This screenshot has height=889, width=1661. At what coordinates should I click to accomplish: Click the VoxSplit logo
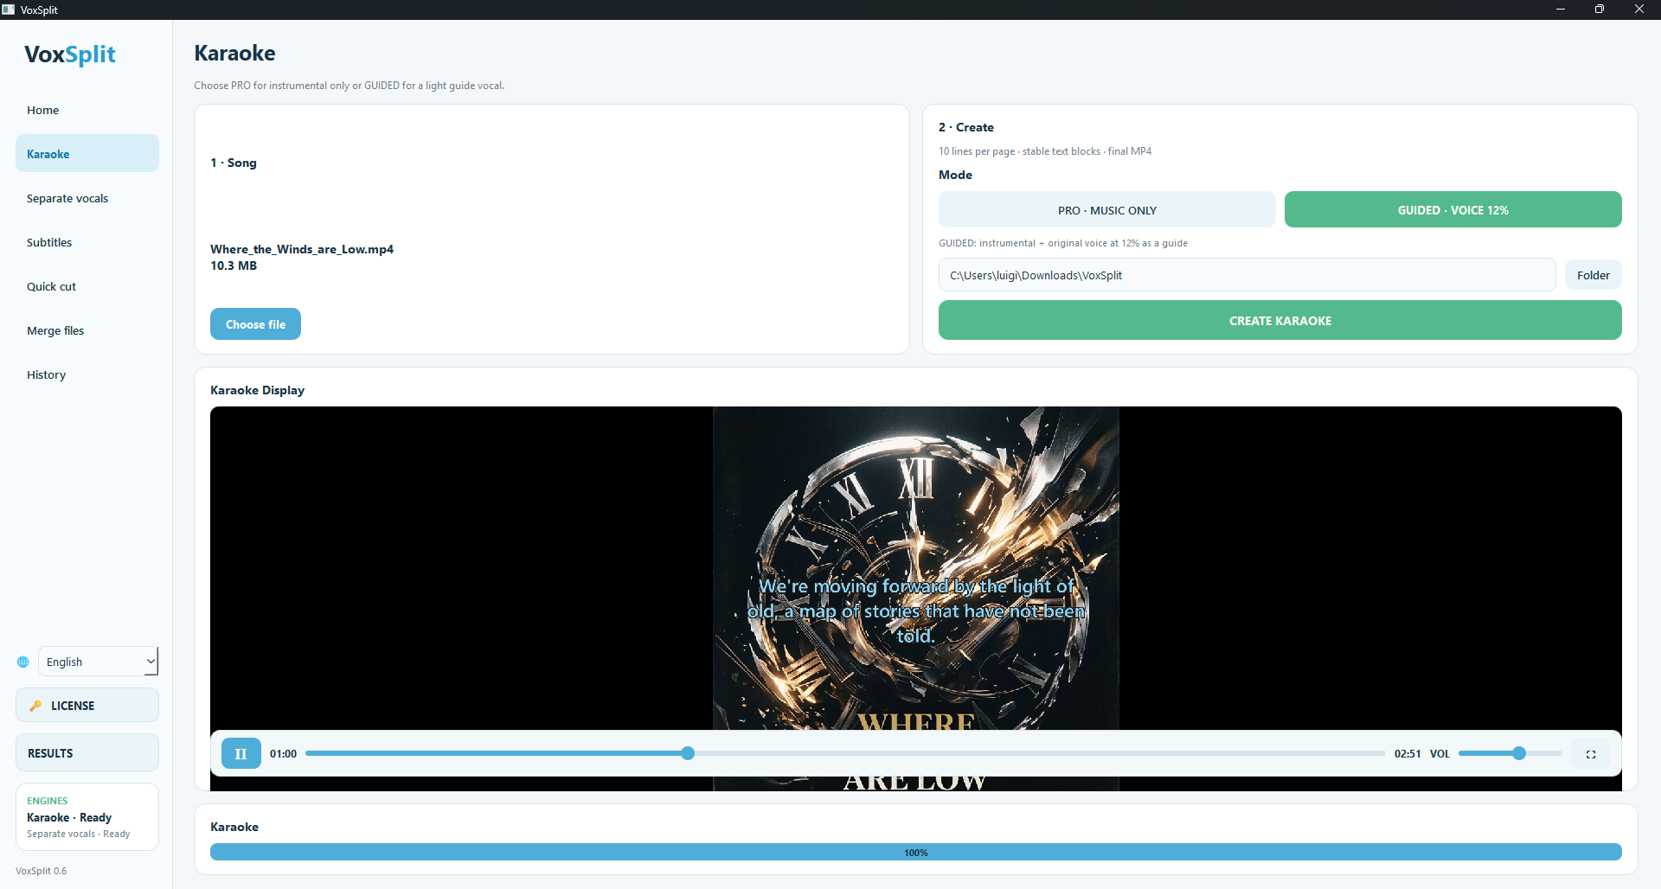point(70,54)
